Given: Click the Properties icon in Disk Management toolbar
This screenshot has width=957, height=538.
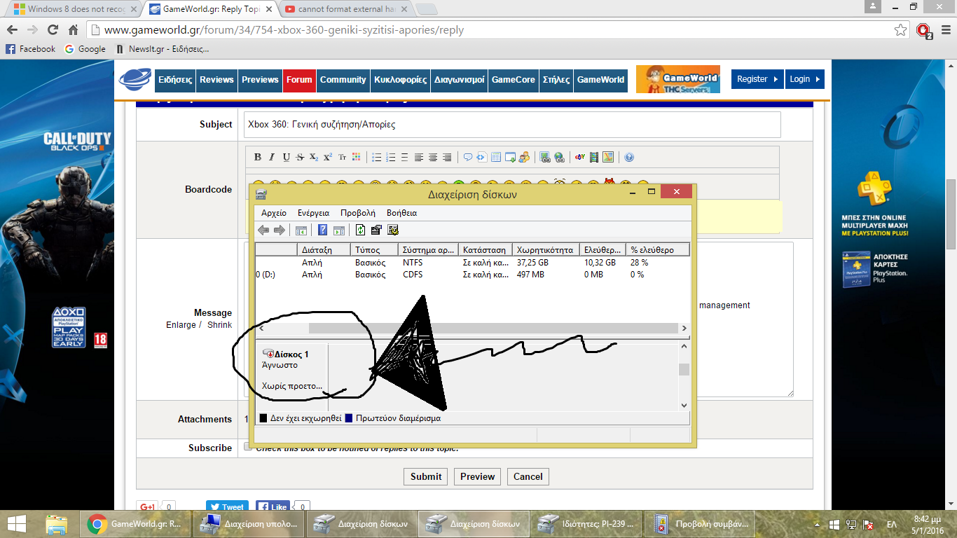Looking at the screenshot, I should [376, 230].
